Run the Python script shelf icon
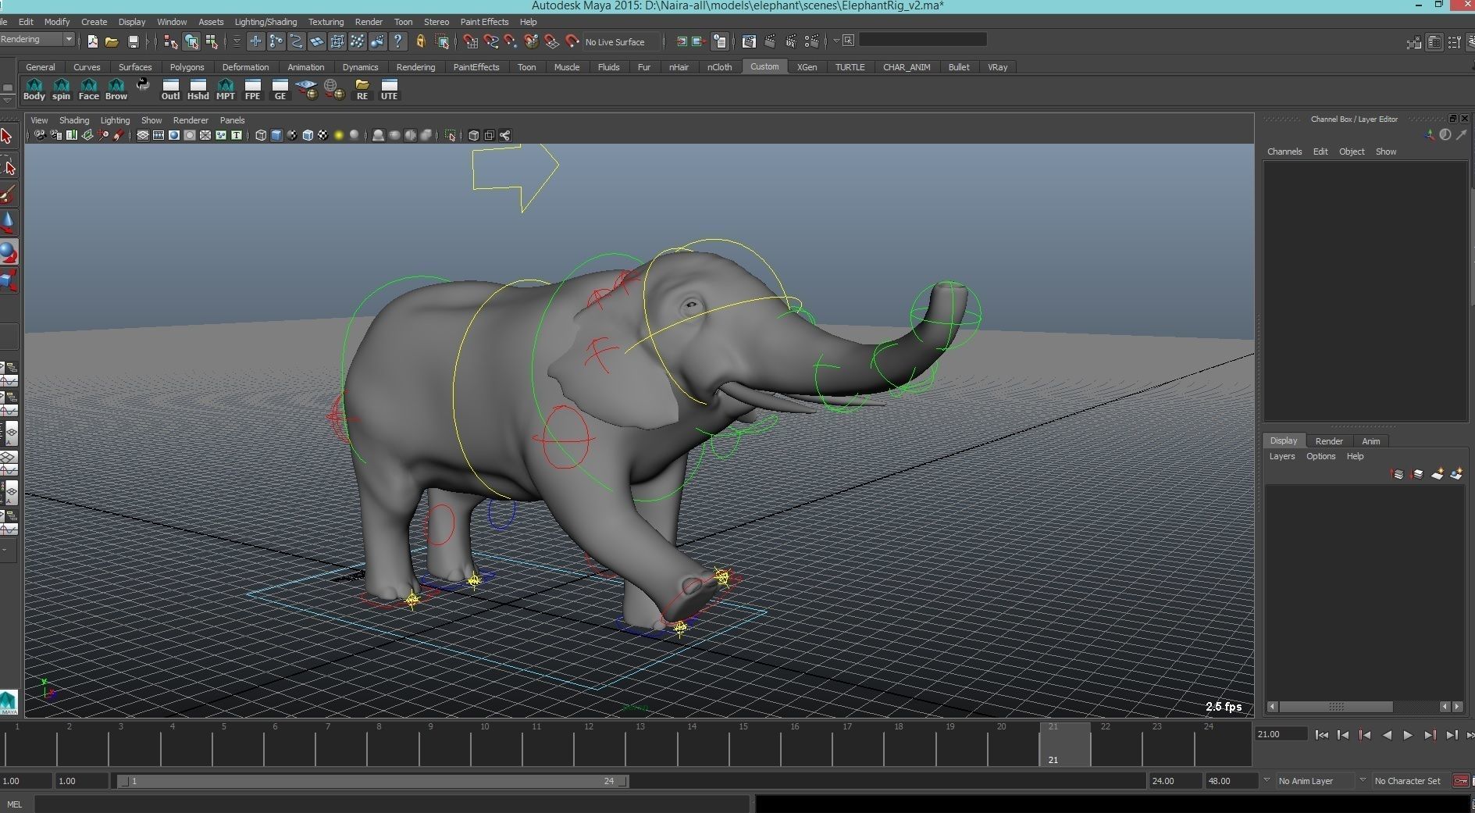The height and width of the screenshot is (813, 1475). coord(143,85)
